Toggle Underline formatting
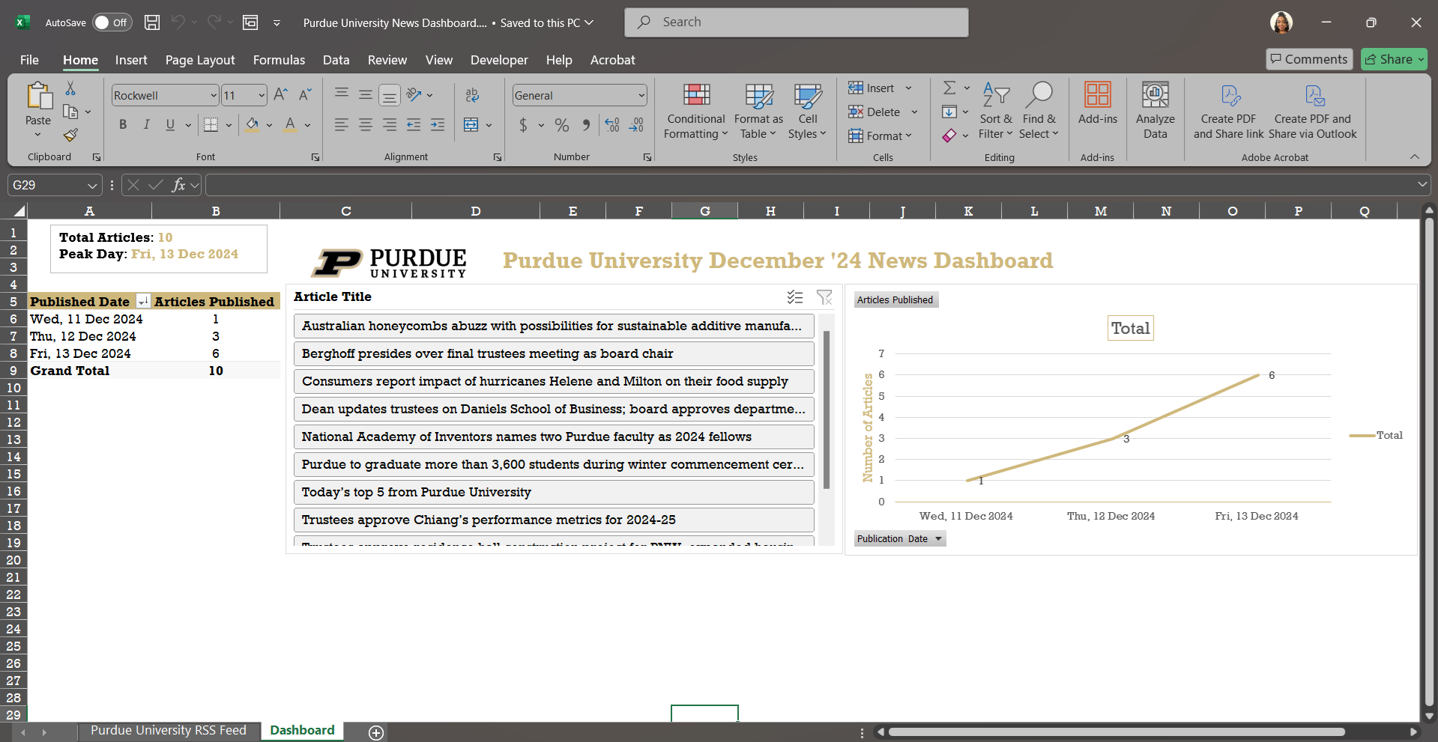Image resolution: width=1438 pixels, height=742 pixels. [170, 125]
